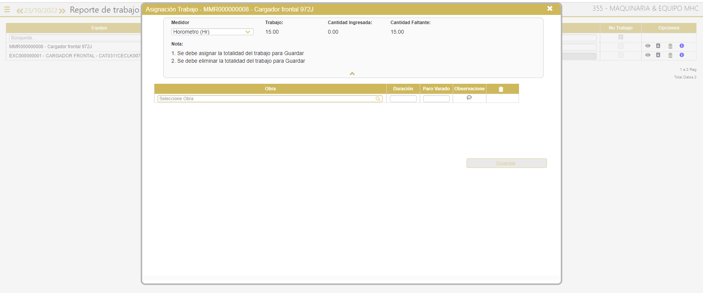Delete EXC000000001 row with trash icon

coord(670,55)
